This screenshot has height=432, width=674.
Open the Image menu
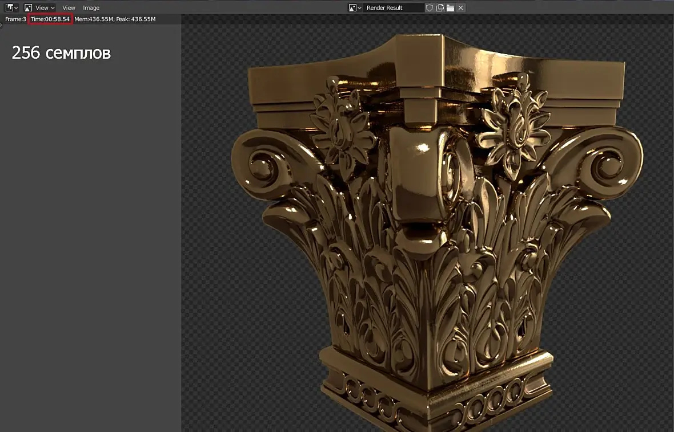click(x=91, y=7)
